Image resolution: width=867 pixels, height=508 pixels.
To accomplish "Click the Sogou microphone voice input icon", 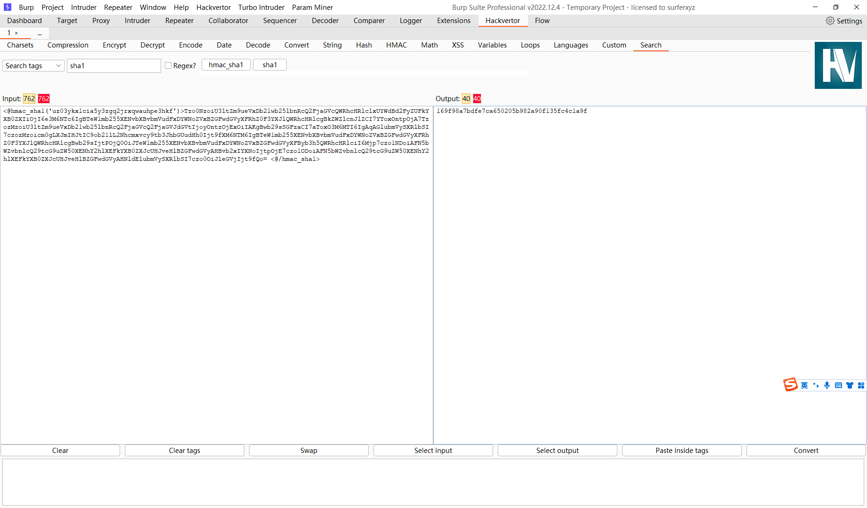I will [x=827, y=385].
